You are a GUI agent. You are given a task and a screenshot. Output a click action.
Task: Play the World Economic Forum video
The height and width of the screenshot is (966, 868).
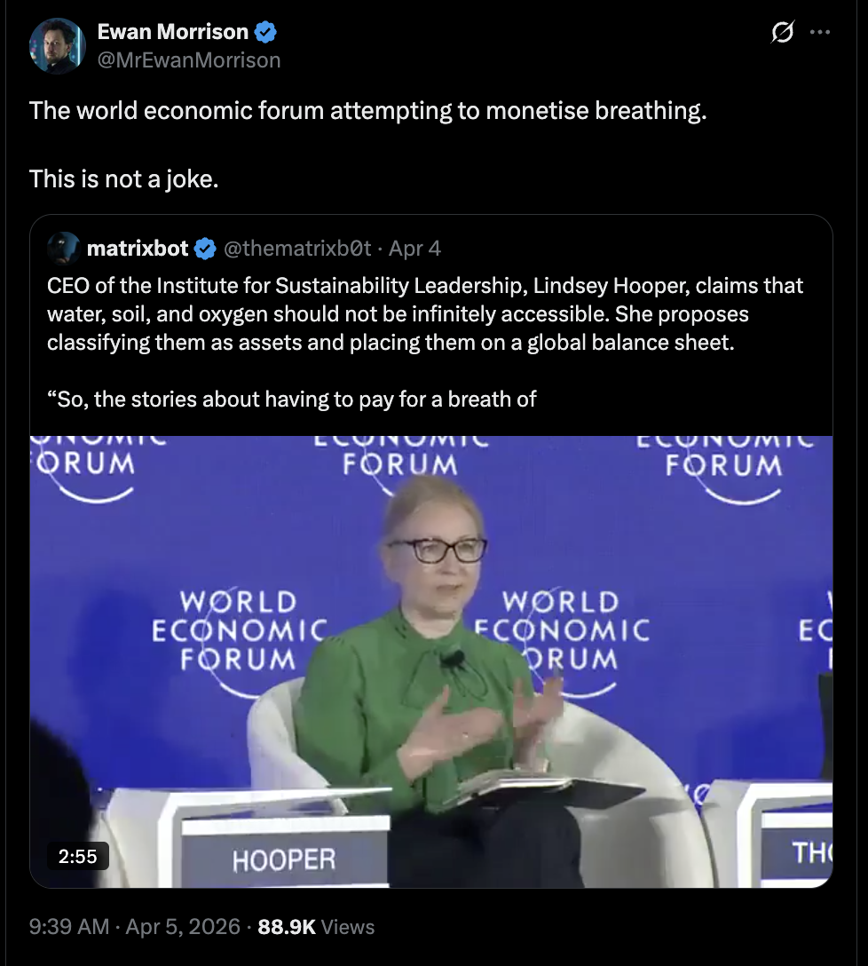click(x=431, y=661)
